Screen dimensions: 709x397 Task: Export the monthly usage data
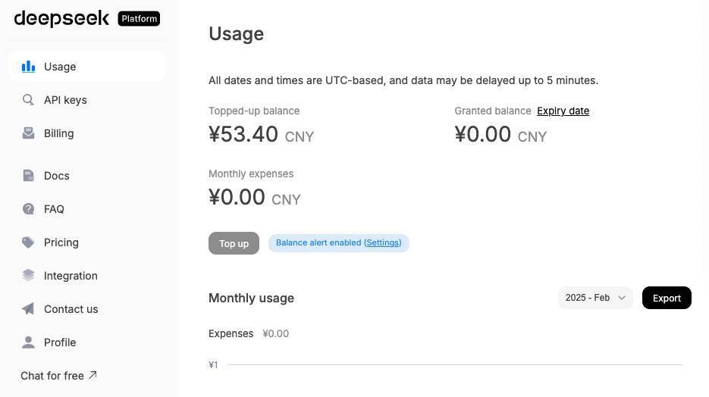667,298
